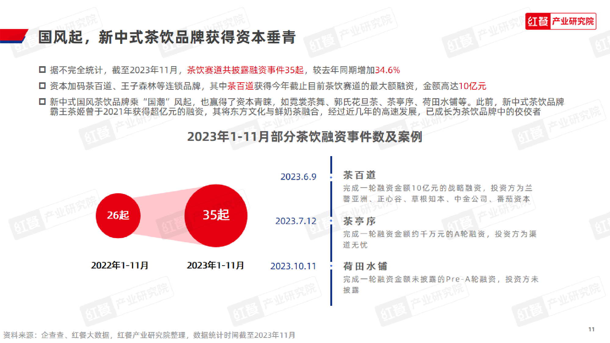Click the timeline dot beside 2023.7.12
610x343 pixels.
pos(331,221)
